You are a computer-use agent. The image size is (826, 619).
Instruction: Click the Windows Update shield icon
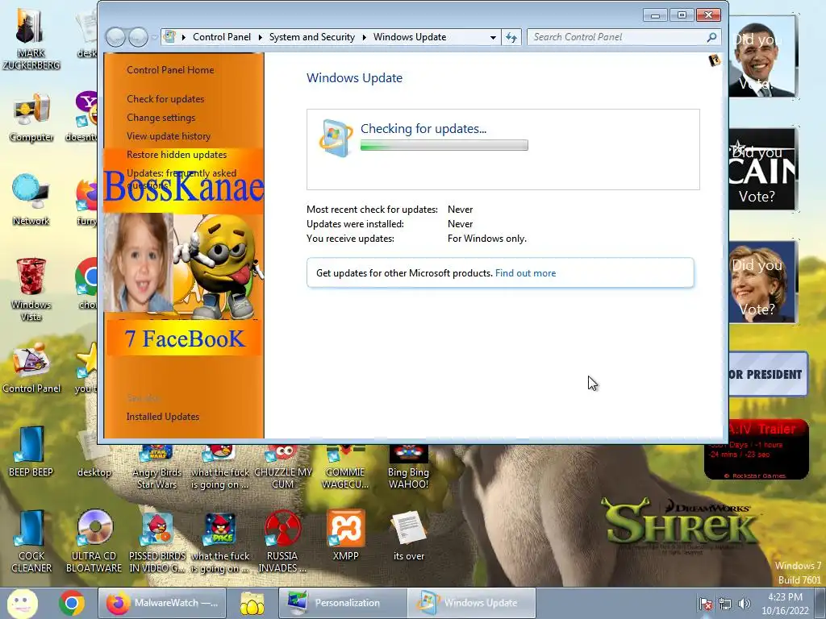tap(335, 138)
